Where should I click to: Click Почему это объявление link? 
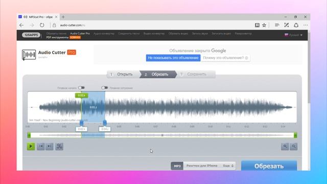click(x=225, y=58)
